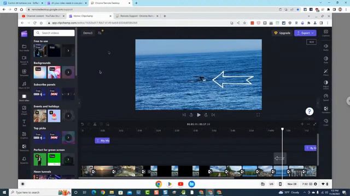Collapse the stock video side panel
This screenshot has height=196, width=350.
tap(79, 103)
